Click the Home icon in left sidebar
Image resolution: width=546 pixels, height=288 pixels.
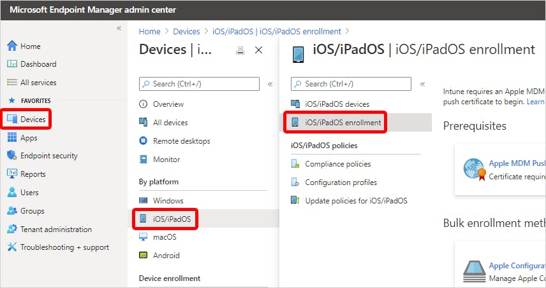11,46
